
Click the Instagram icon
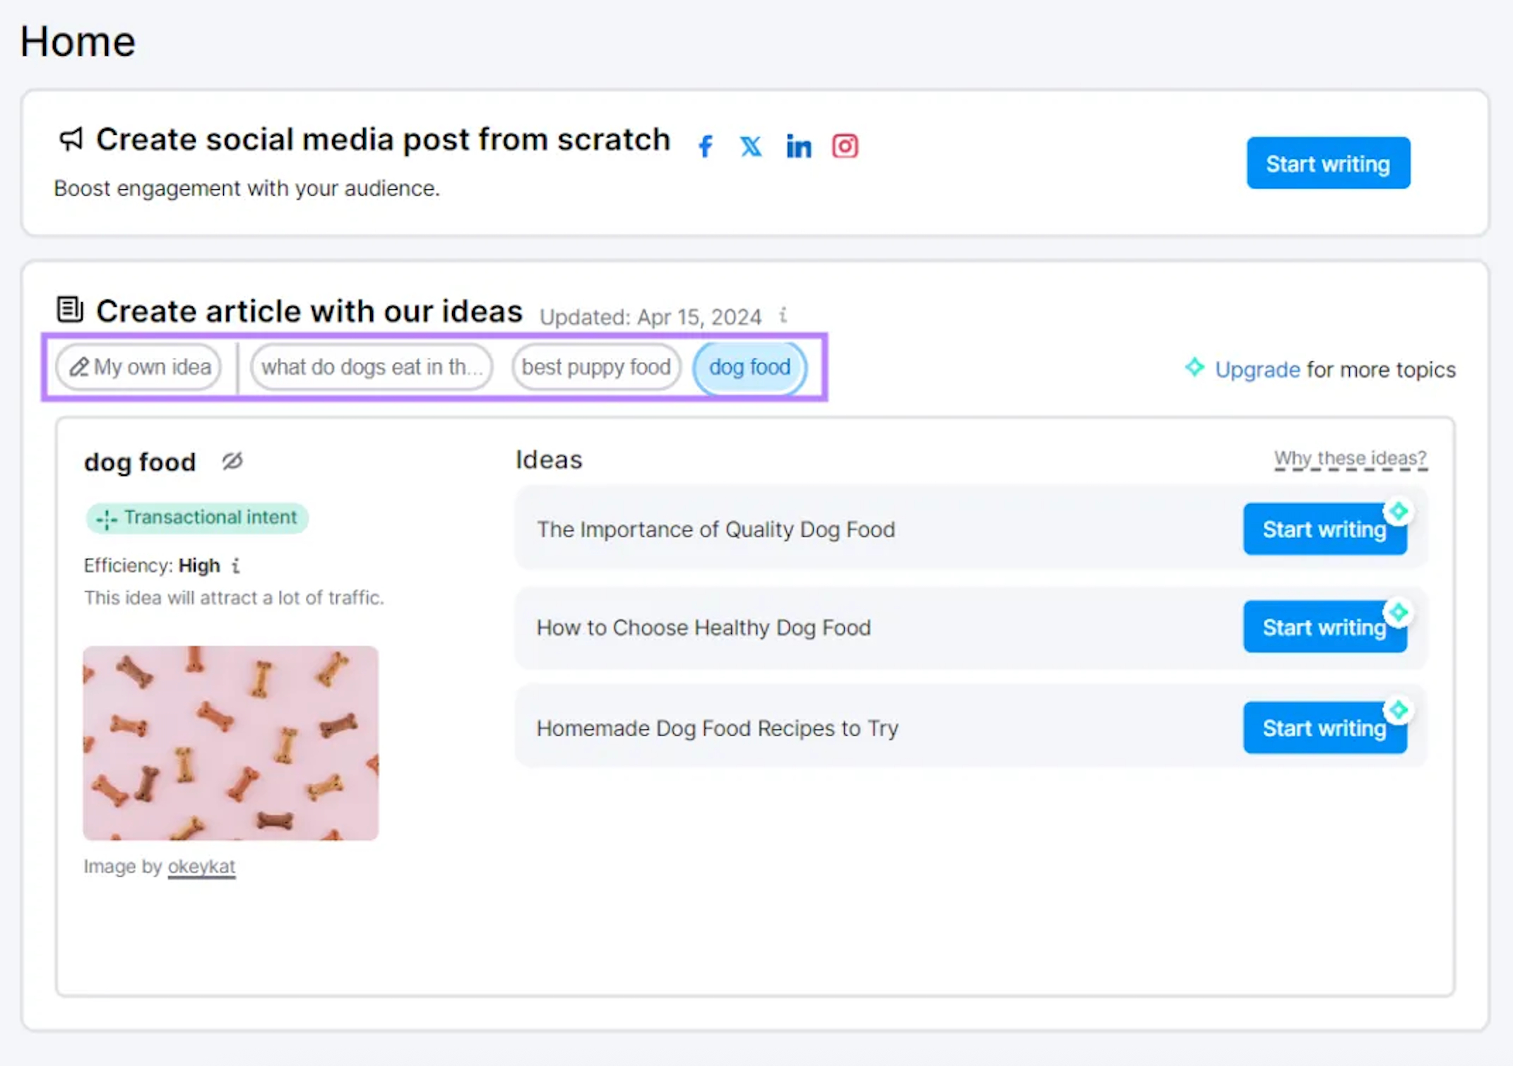coord(845,146)
